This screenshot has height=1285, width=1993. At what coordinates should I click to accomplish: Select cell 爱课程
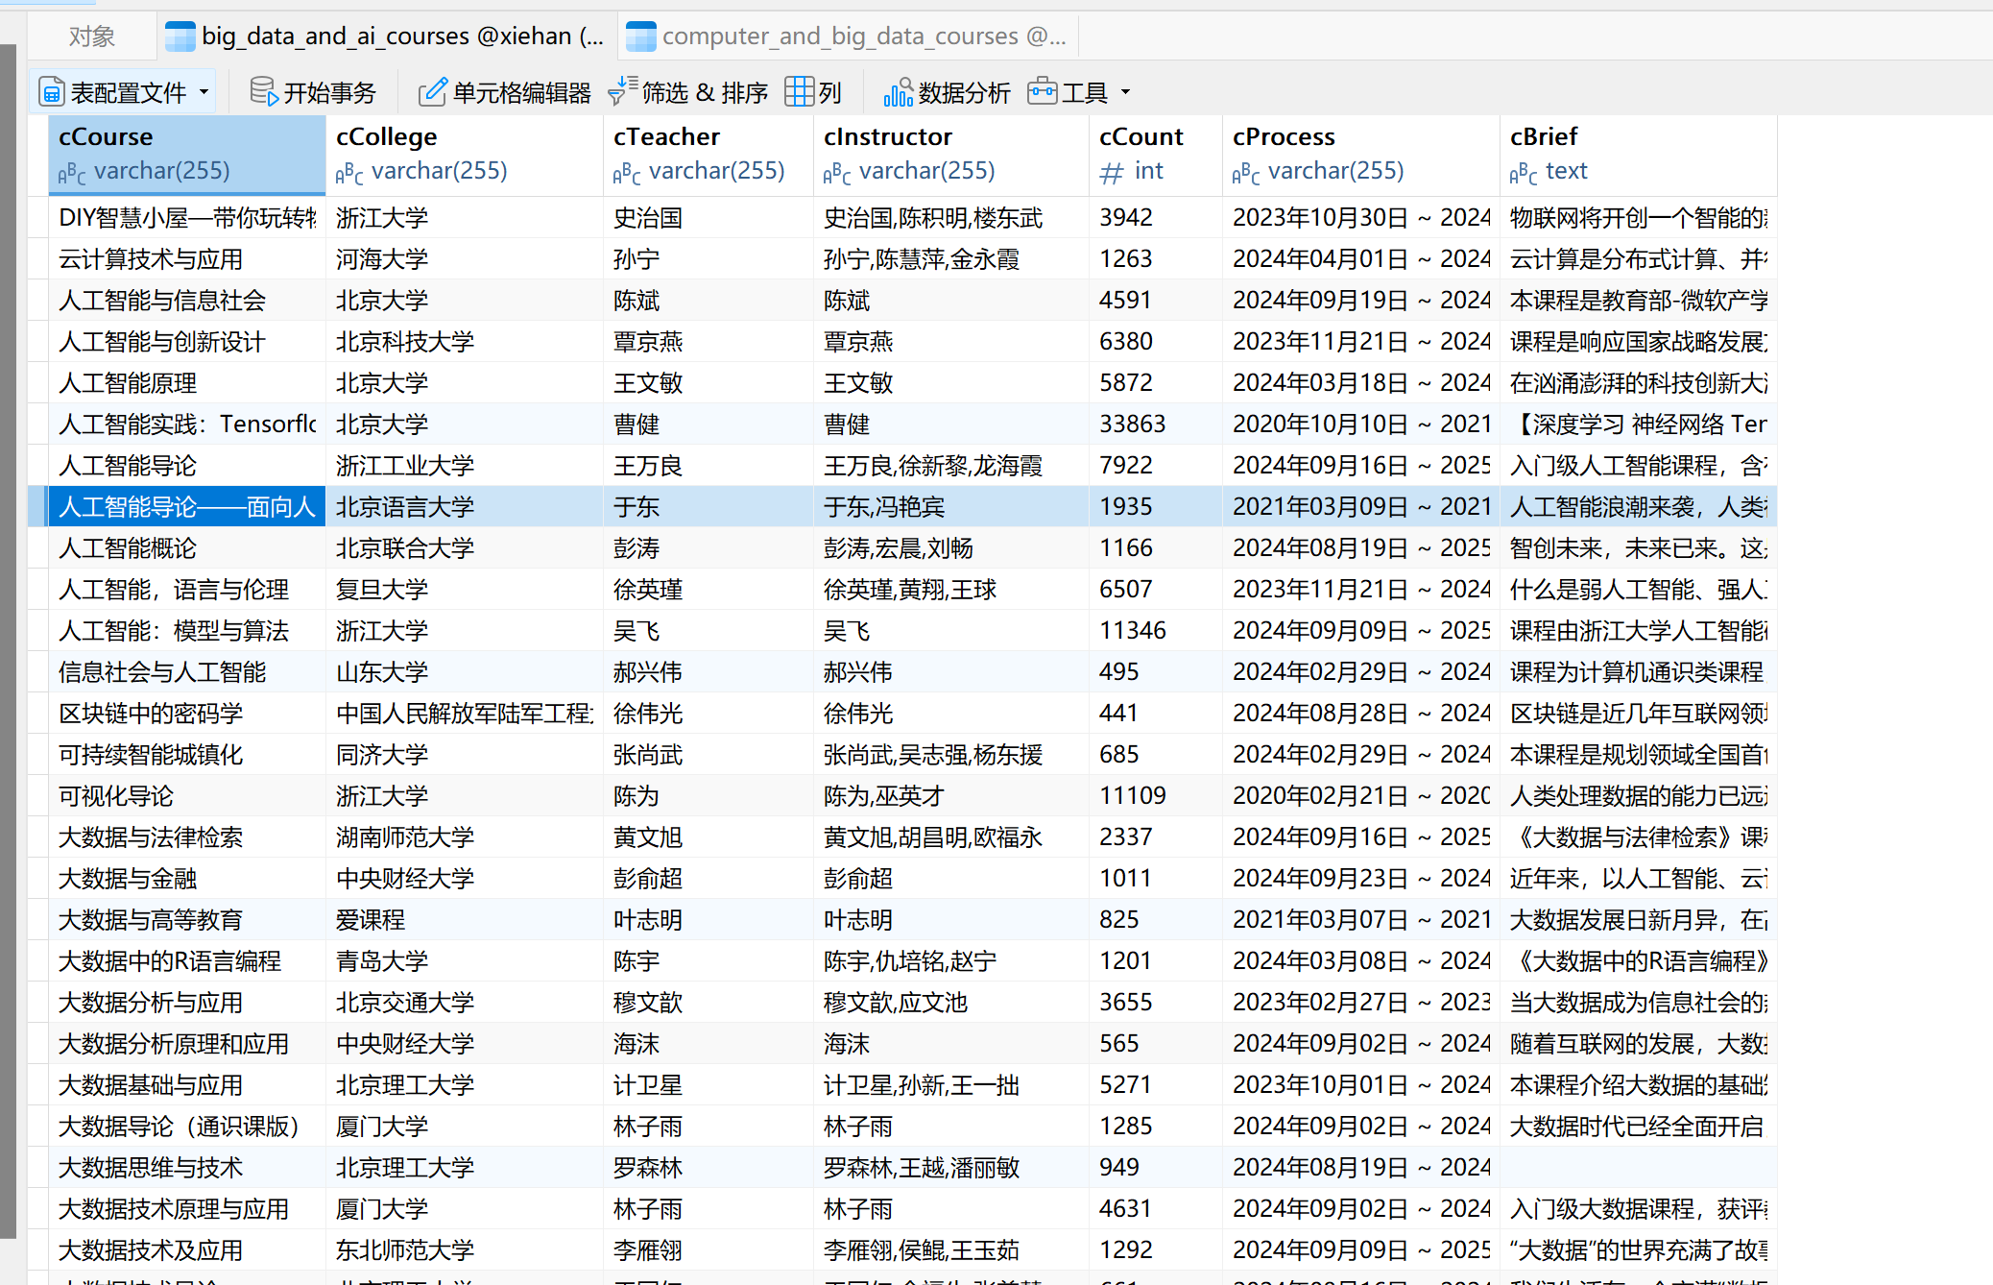pos(465,920)
